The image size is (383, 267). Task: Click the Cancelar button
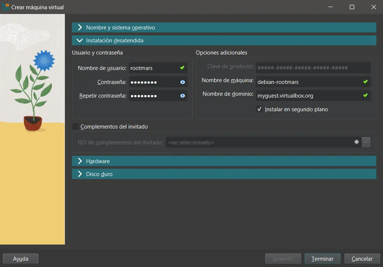click(362, 259)
